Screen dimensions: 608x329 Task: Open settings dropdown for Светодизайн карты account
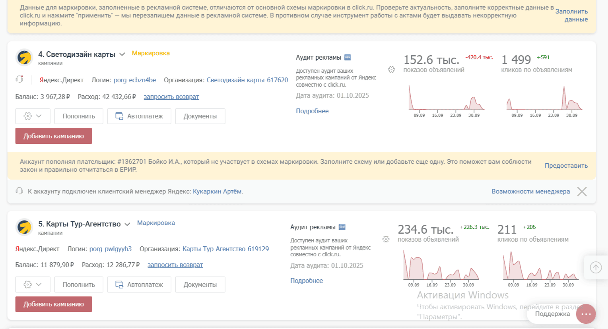click(33, 116)
